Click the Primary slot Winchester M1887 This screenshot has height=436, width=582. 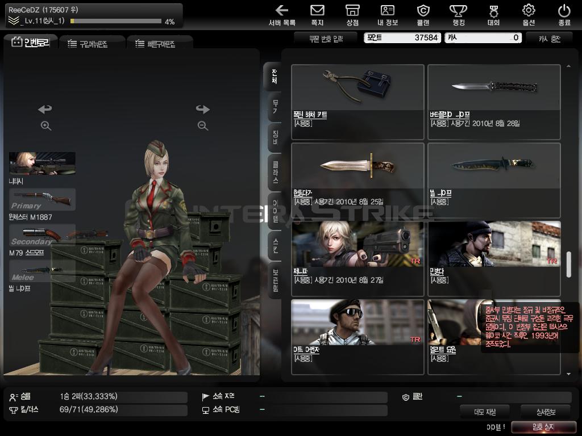[42, 199]
